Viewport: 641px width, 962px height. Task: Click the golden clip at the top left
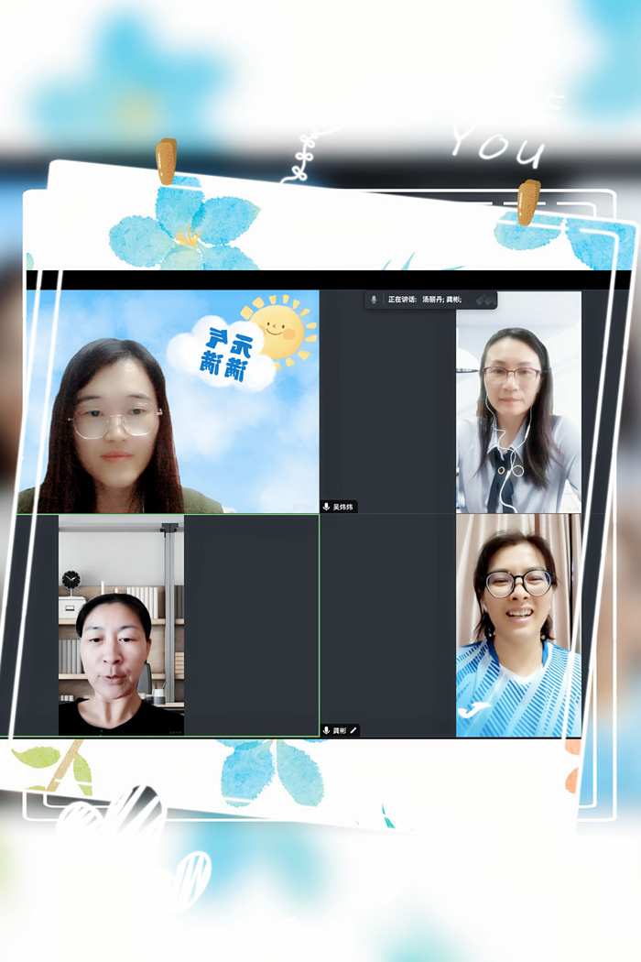click(166, 161)
